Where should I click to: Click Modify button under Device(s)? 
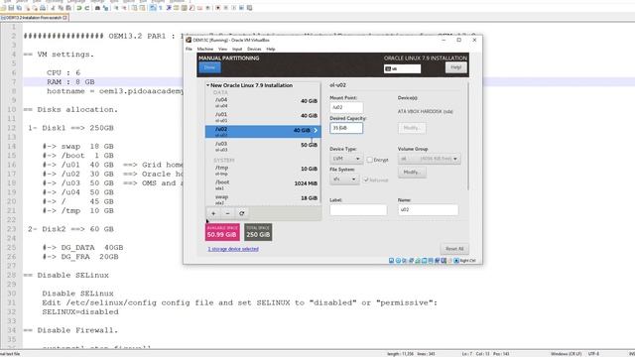click(x=412, y=128)
